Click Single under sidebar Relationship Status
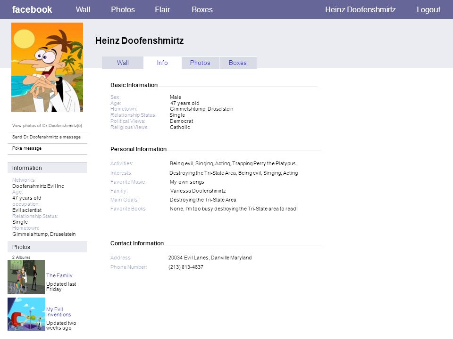 pyautogui.click(x=20, y=222)
